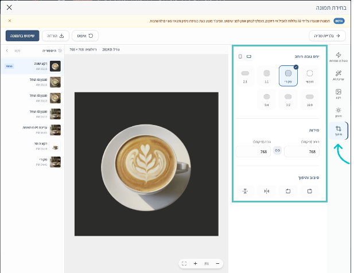Switch to portrait orientation
The image size is (354, 273).
[x=240, y=56]
